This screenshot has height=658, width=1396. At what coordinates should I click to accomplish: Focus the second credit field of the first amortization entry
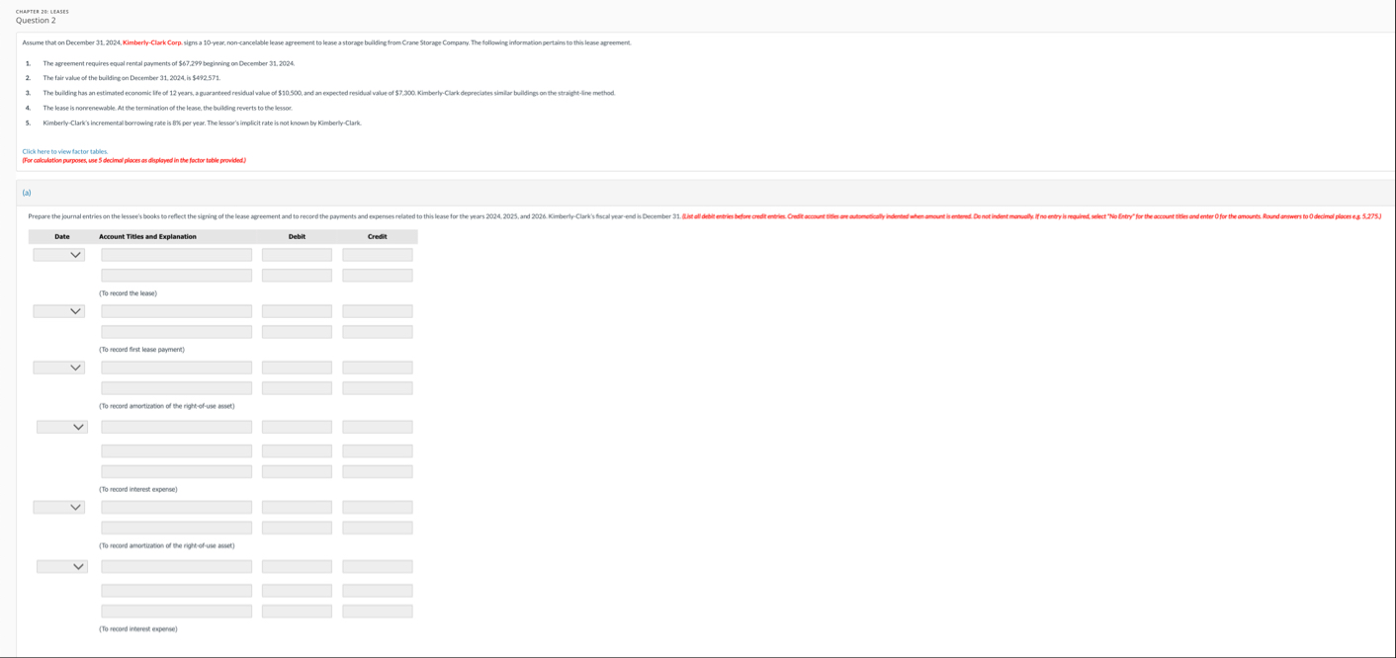tap(378, 388)
